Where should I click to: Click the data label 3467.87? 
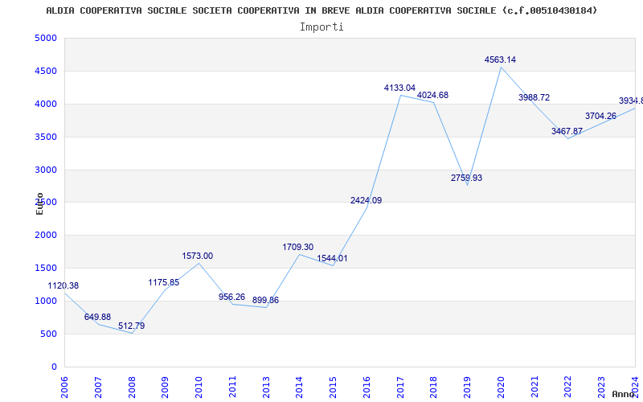(567, 131)
